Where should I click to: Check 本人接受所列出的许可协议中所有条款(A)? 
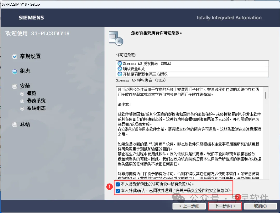click(118, 184)
